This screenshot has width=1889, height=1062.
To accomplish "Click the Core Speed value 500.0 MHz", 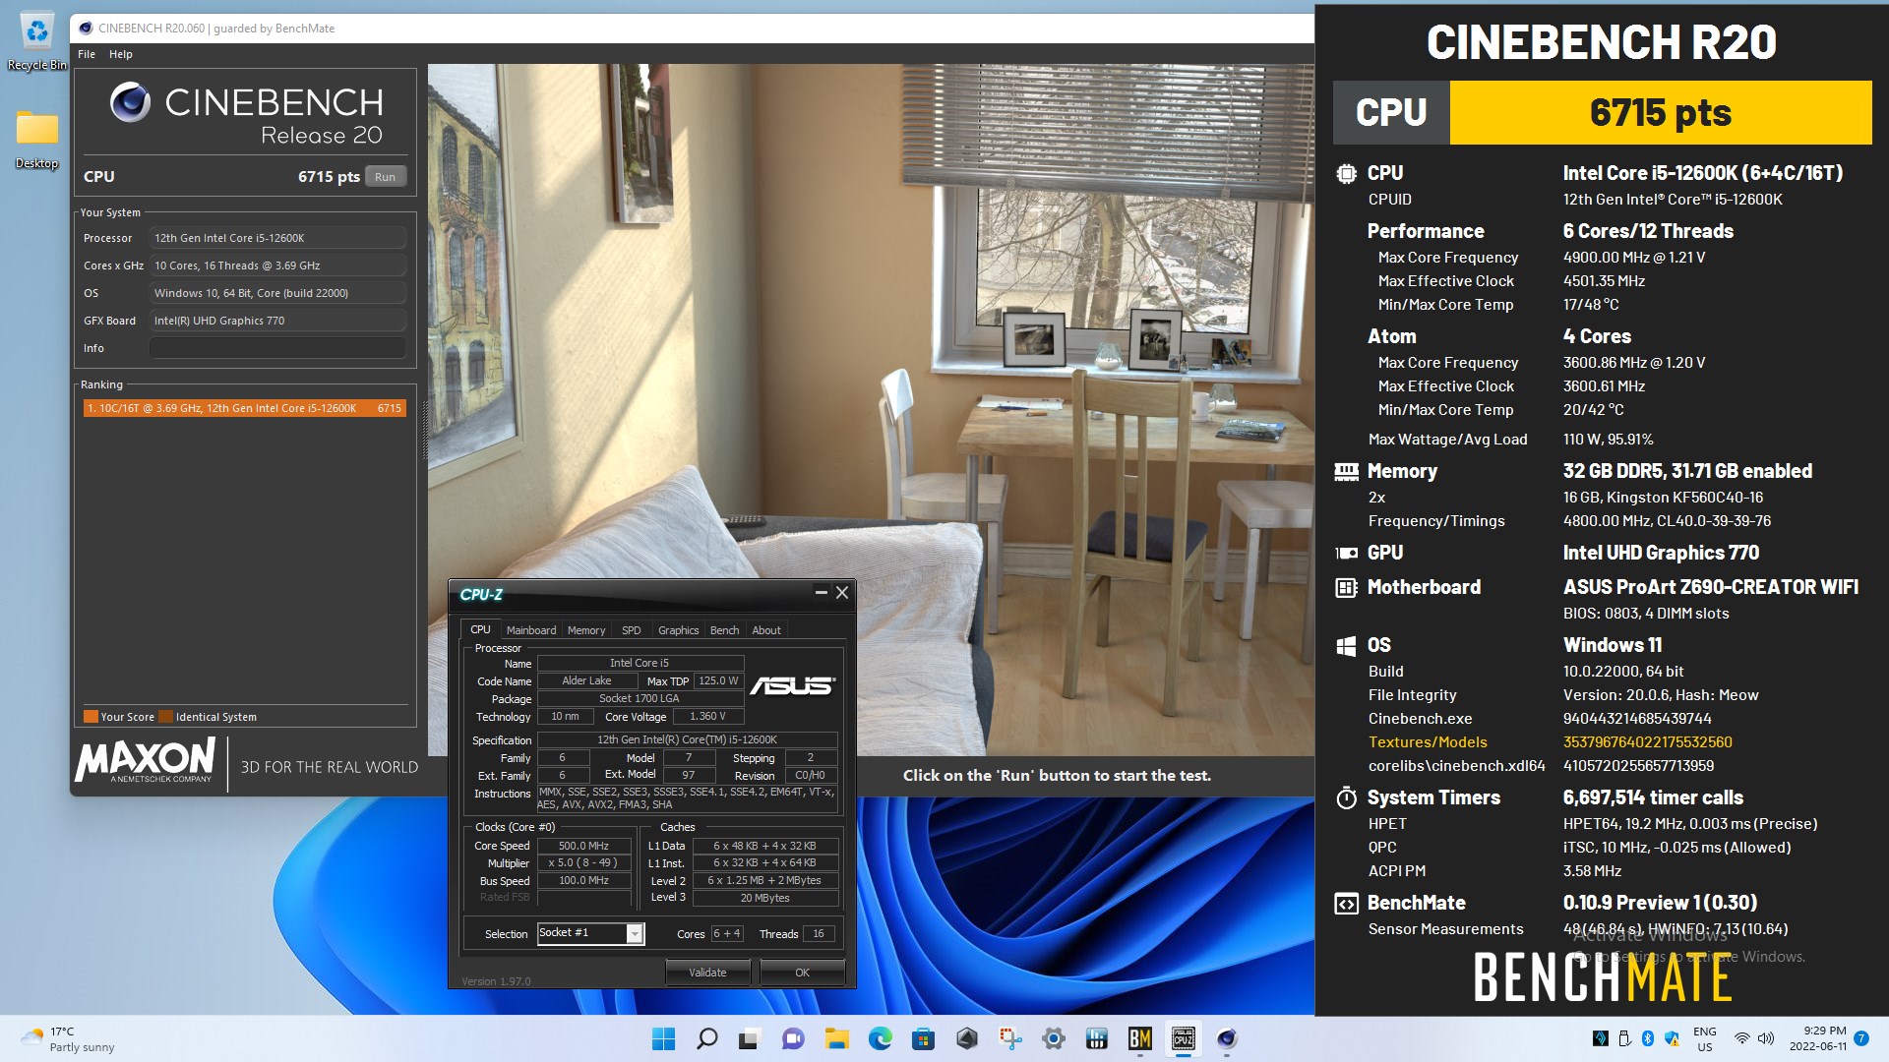I will [x=584, y=846].
